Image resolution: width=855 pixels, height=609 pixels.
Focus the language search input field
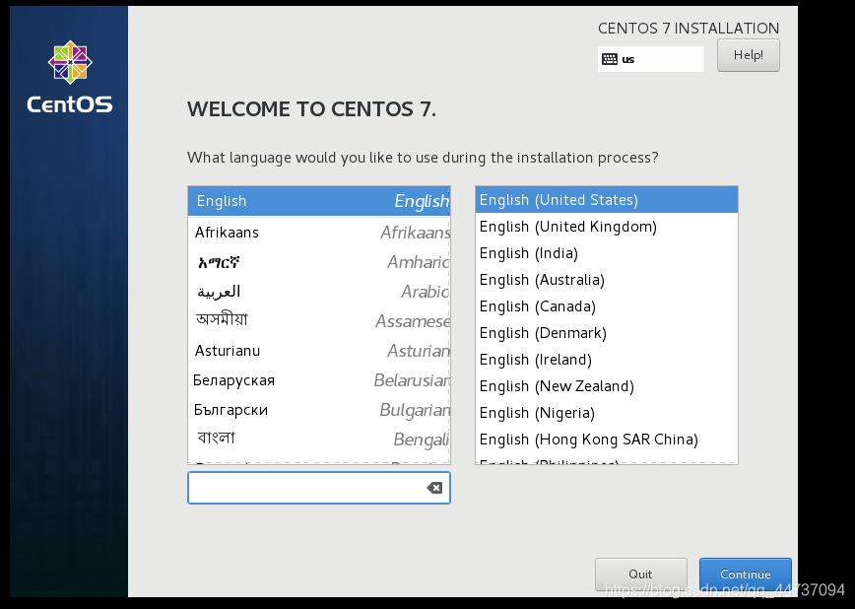coord(319,488)
